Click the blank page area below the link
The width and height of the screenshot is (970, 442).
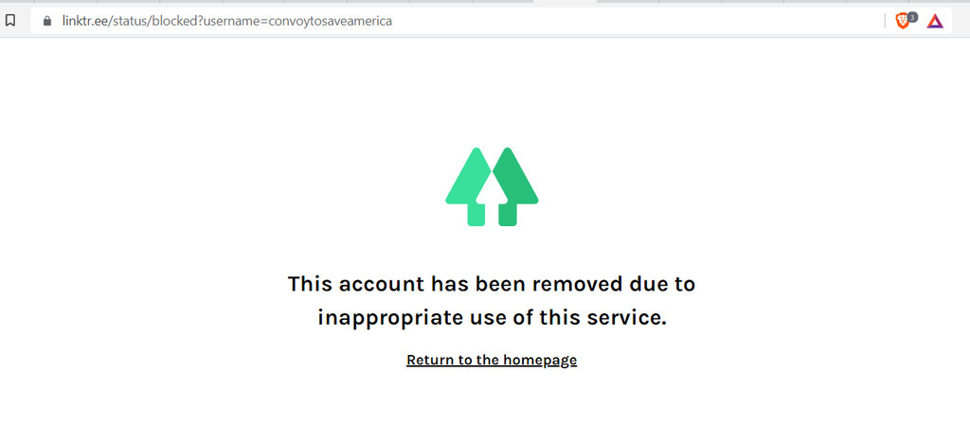tap(492, 408)
